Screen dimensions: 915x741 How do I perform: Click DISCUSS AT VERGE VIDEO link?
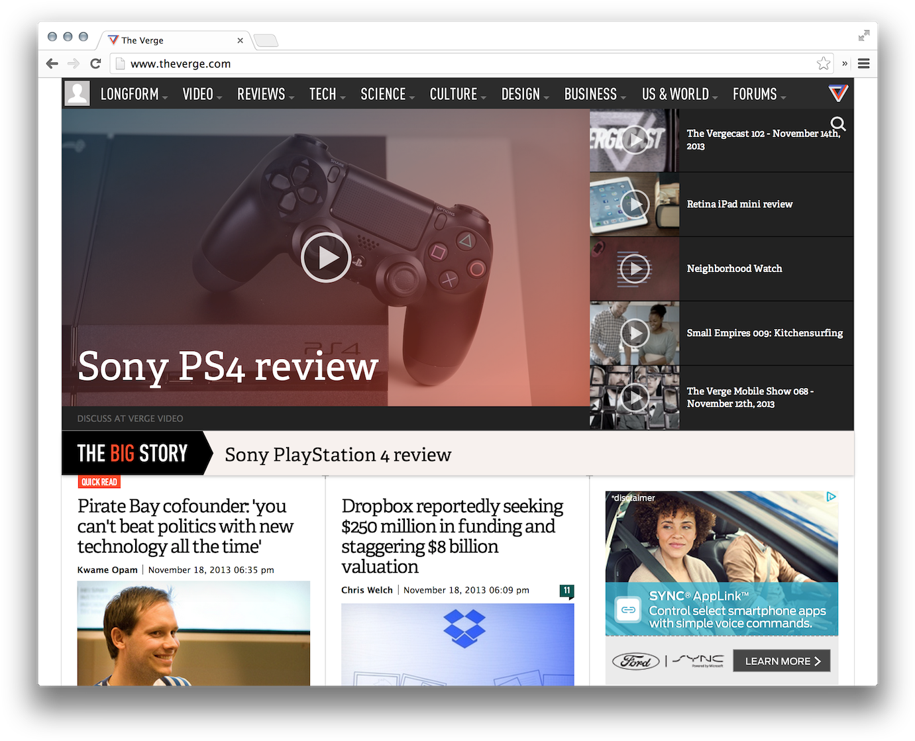[x=130, y=419]
